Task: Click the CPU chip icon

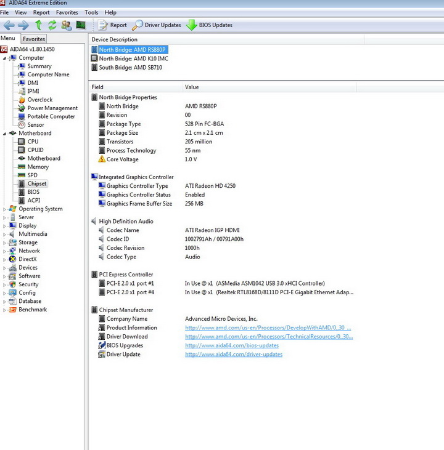Action: pyautogui.click(x=22, y=142)
